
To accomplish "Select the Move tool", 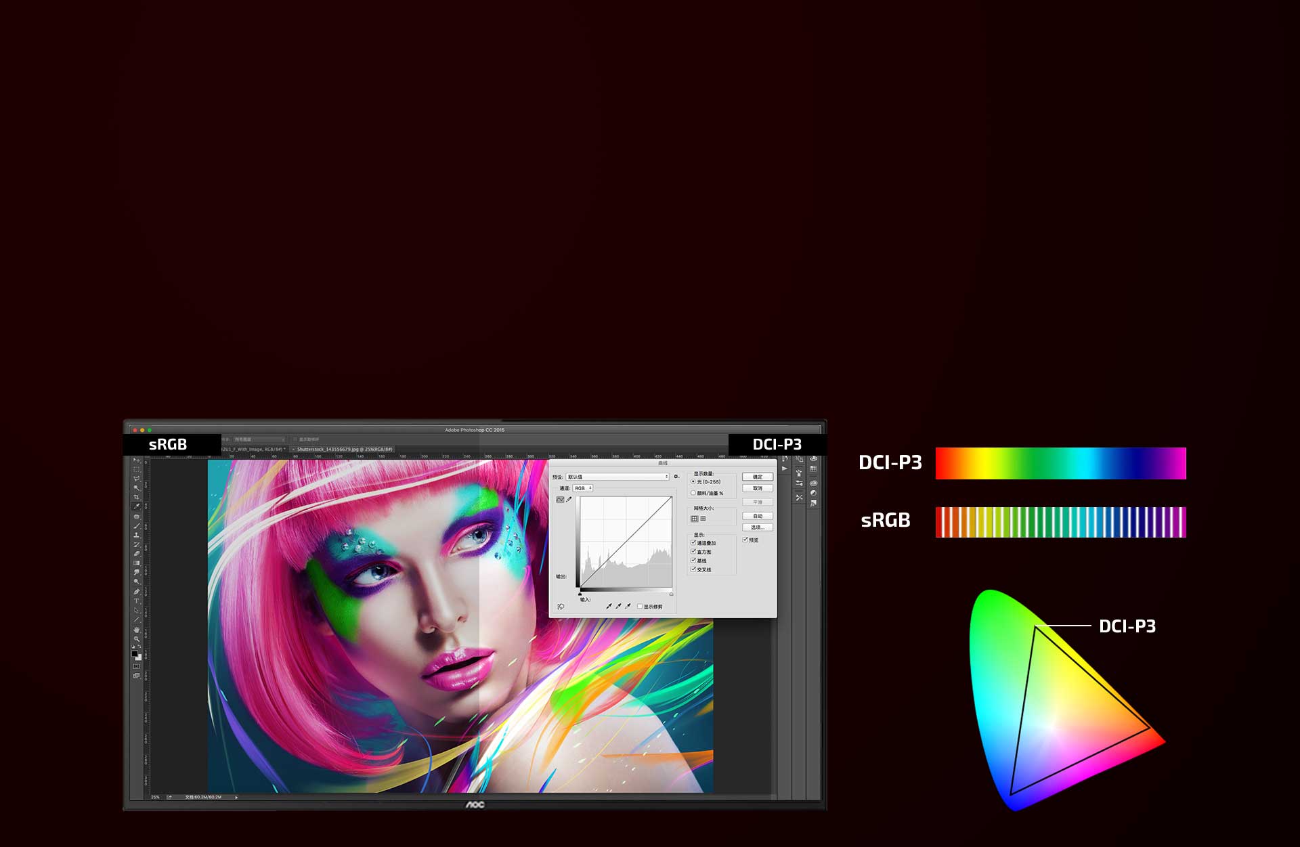I will 136,460.
